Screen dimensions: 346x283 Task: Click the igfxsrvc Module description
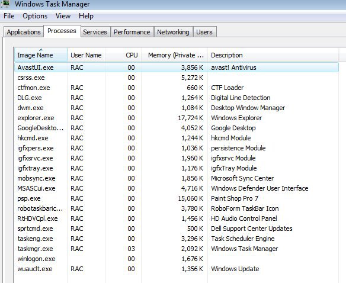[x=233, y=158]
